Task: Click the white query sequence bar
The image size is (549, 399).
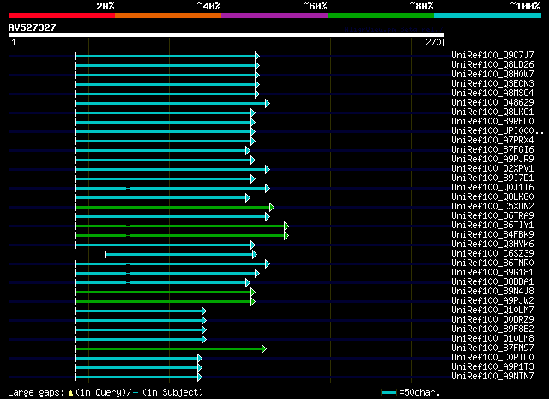Action: (226, 35)
